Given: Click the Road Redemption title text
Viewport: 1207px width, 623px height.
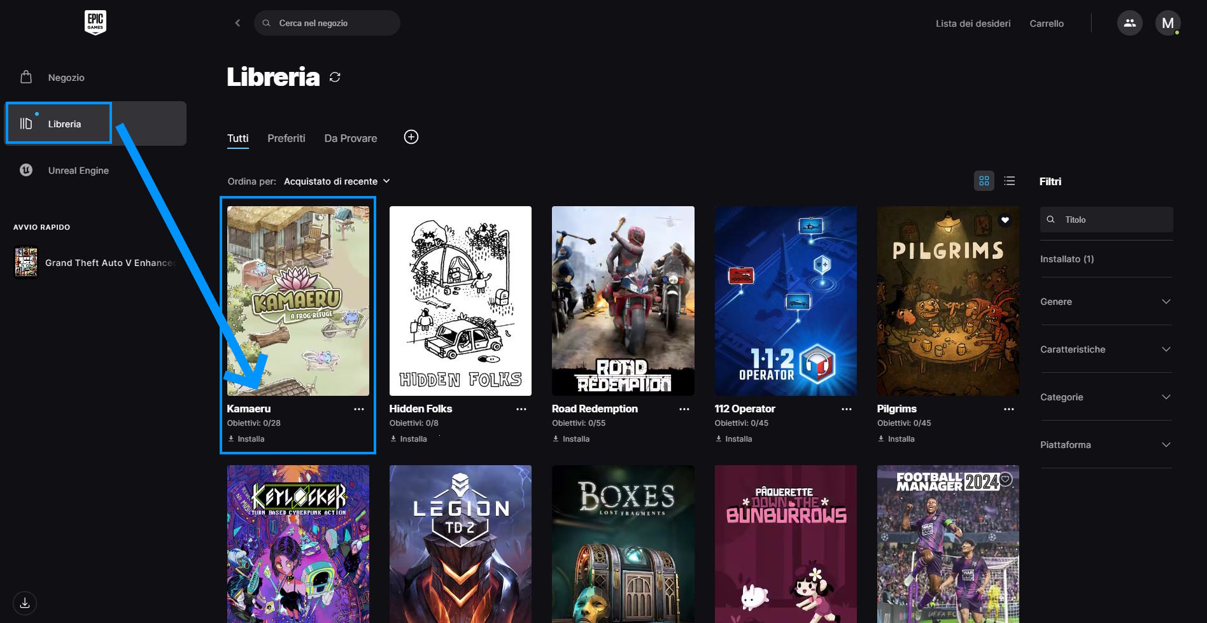Looking at the screenshot, I should (595, 409).
